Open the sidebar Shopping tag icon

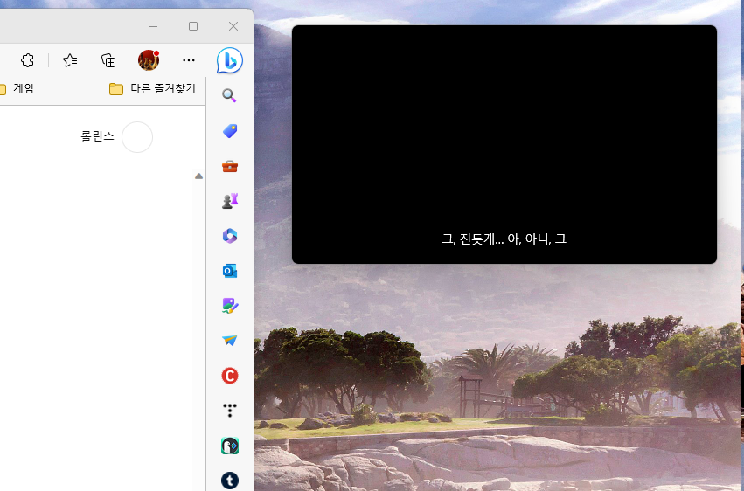230,131
